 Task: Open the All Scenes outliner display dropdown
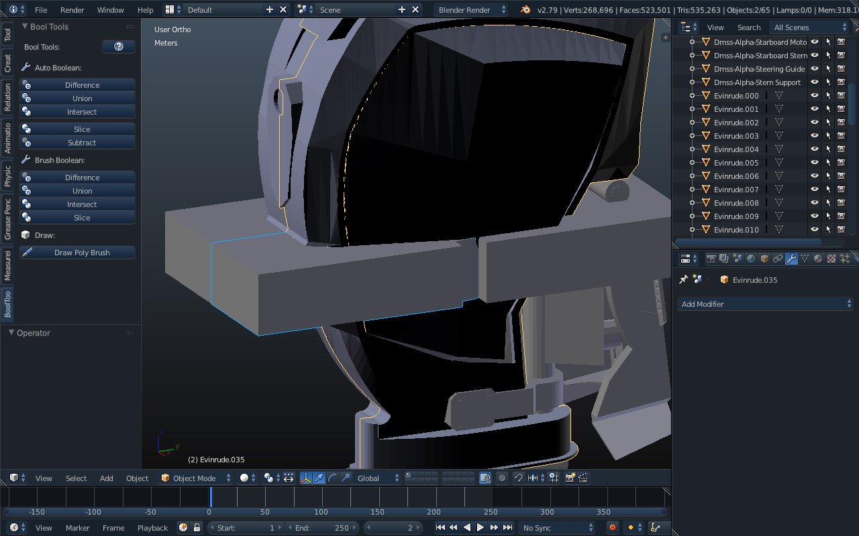click(x=810, y=27)
